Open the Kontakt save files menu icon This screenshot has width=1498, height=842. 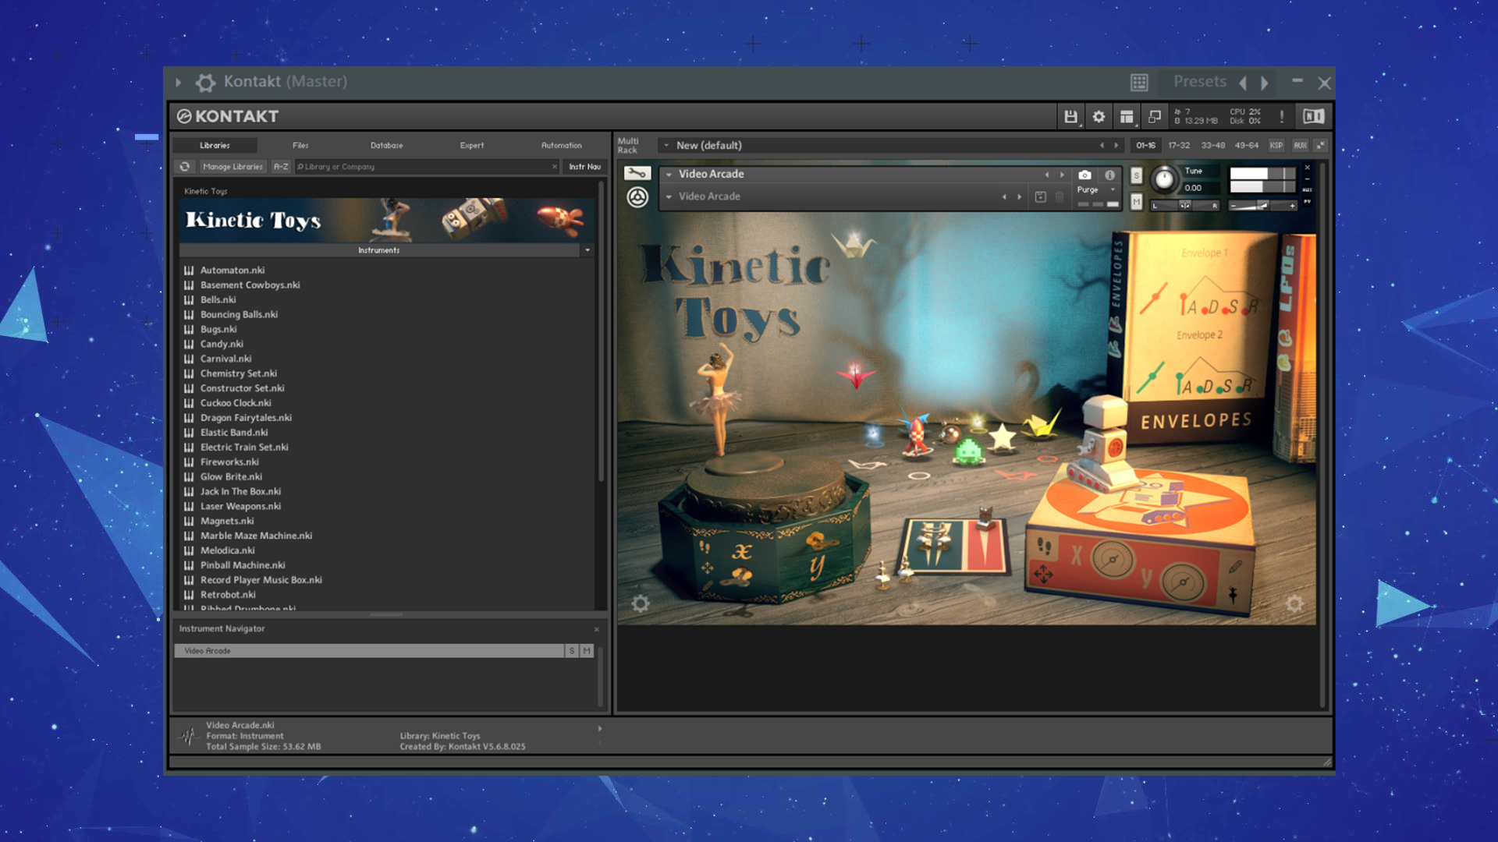pos(1070,116)
